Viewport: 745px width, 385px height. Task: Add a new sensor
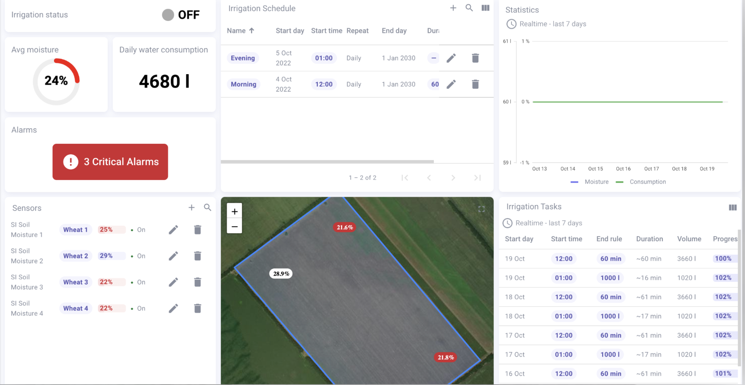(x=192, y=208)
